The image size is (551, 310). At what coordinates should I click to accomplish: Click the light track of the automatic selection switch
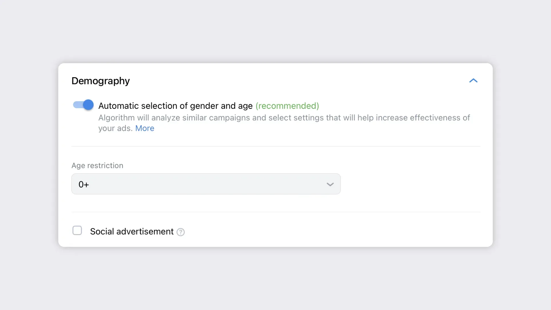coord(77,105)
